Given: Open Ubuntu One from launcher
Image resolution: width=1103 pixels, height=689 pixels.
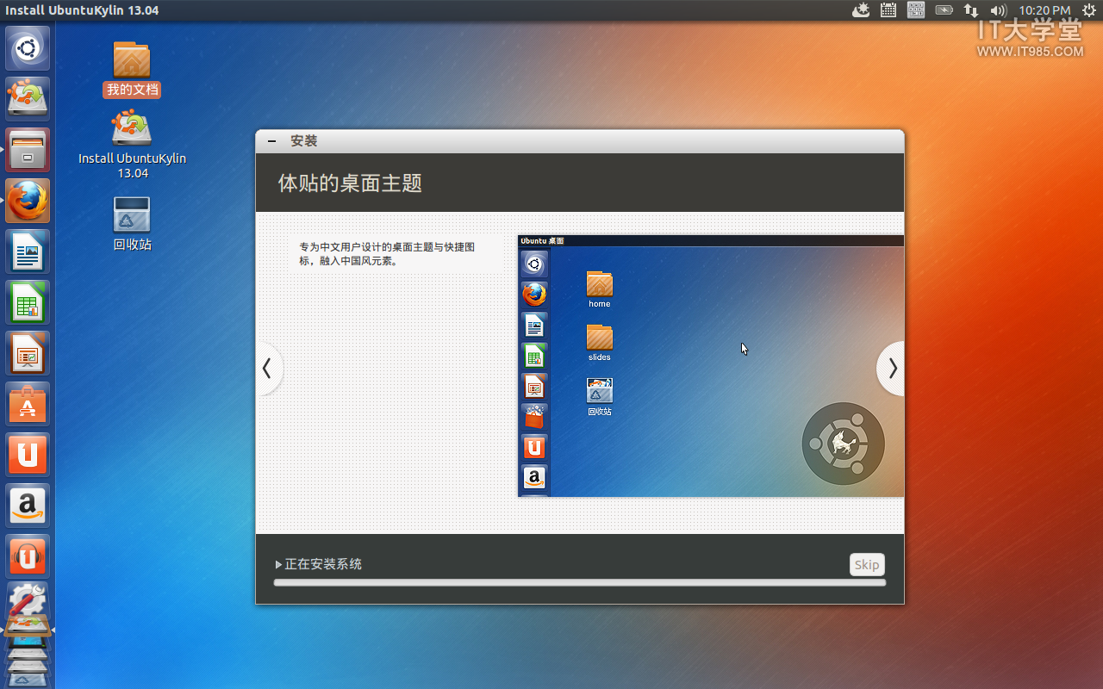Looking at the screenshot, I should tap(28, 455).
